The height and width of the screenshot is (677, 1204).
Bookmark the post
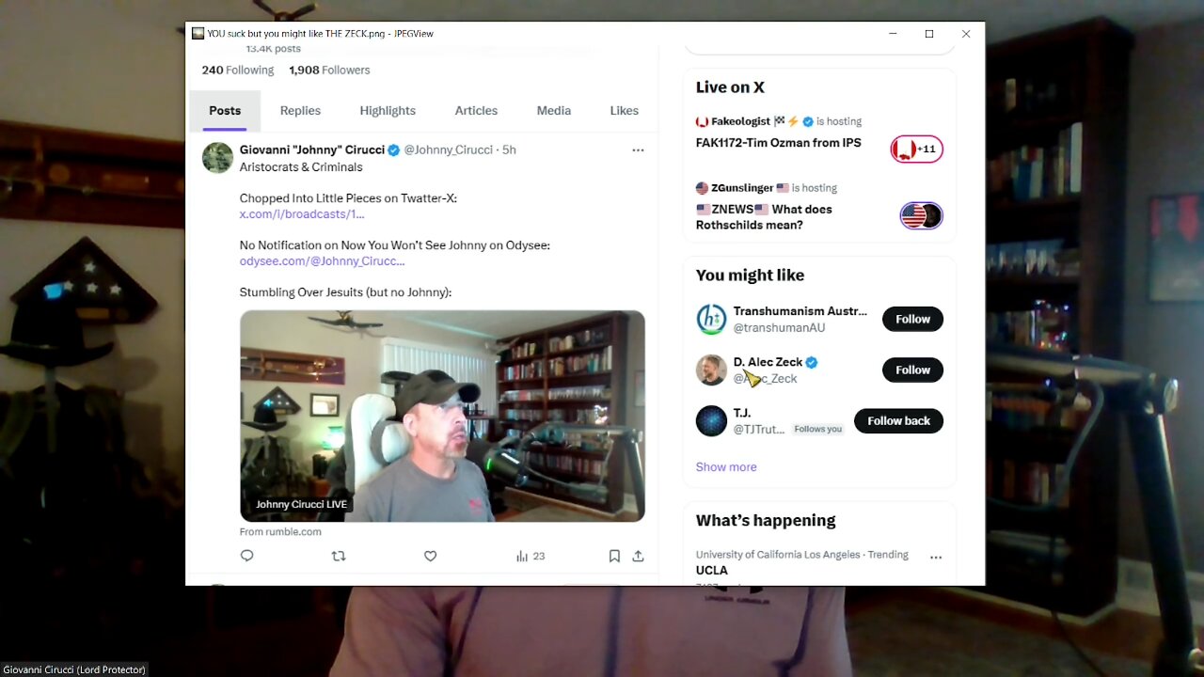tap(614, 556)
